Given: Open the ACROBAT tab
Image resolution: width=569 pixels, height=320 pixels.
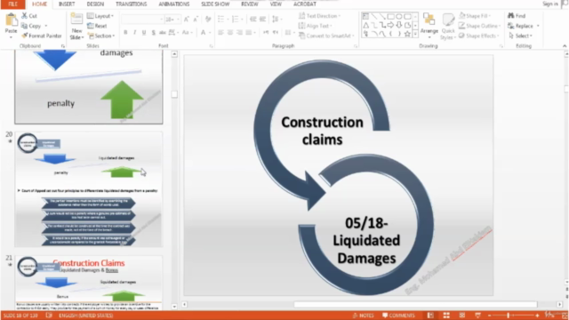Looking at the screenshot, I should pos(305,4).
